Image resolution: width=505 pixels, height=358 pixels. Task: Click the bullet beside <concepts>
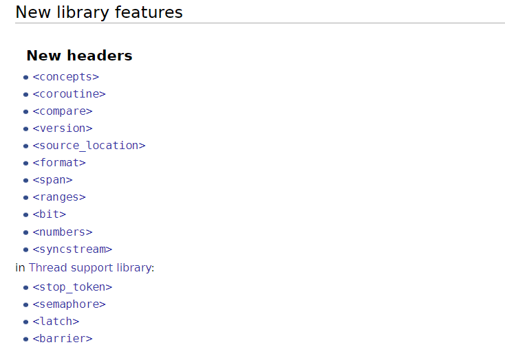point(25,77)
